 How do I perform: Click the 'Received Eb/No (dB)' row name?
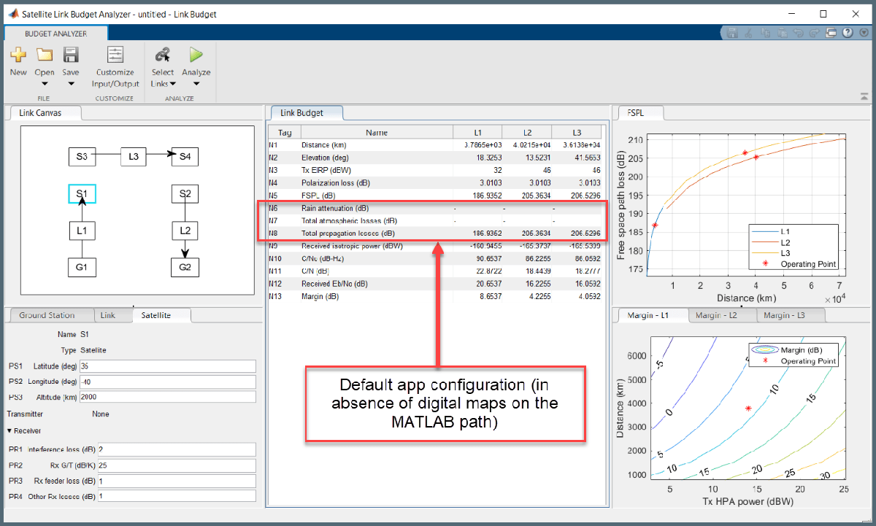click(x=334, y=284)
